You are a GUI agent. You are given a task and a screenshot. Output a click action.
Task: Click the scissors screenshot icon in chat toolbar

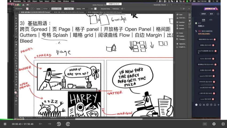click(x=204, y=105)
